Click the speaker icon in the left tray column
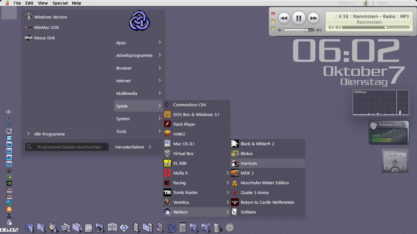Image resolution: width=417 pixels, height=234 pixels. (x=8, y=112)
